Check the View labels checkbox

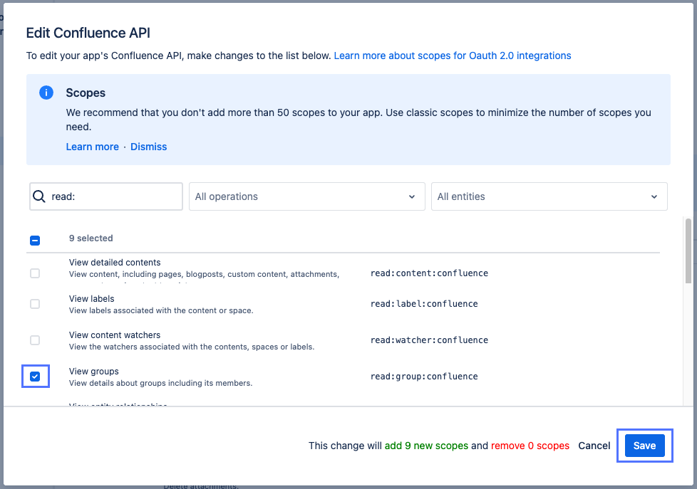tap(35, 304)
